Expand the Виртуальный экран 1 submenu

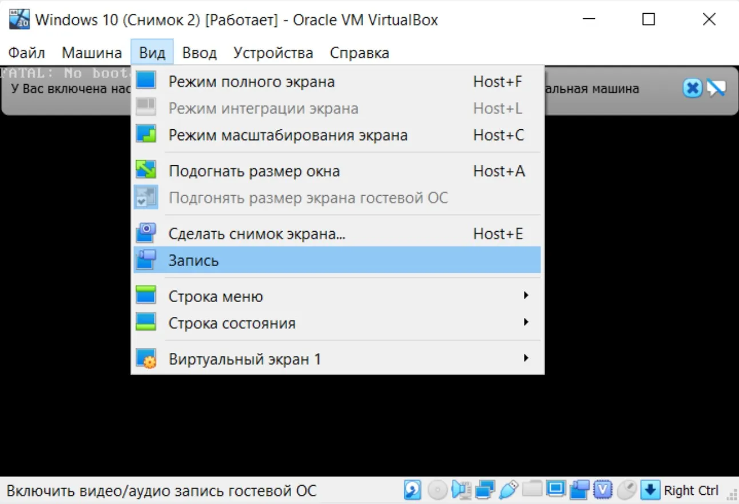(336, 360)
